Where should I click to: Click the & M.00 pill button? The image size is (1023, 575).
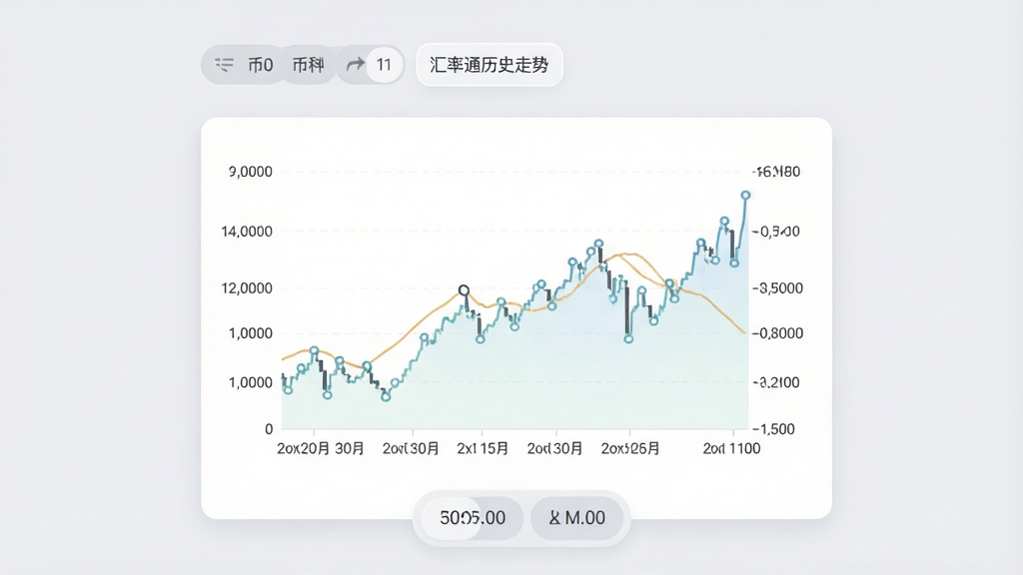coord(576,518)
